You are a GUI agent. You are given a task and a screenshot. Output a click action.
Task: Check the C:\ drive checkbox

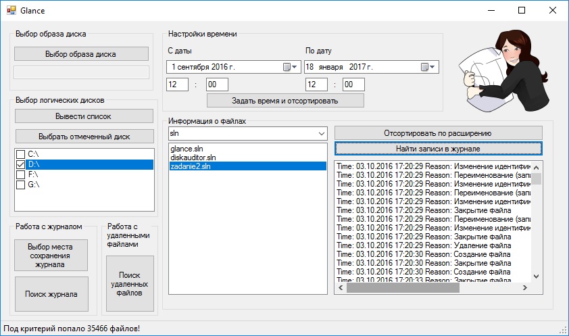tap(21, 154)
